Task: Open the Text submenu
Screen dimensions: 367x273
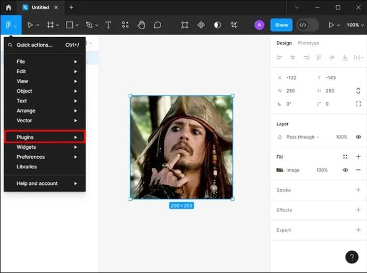Action: [45, 101]
